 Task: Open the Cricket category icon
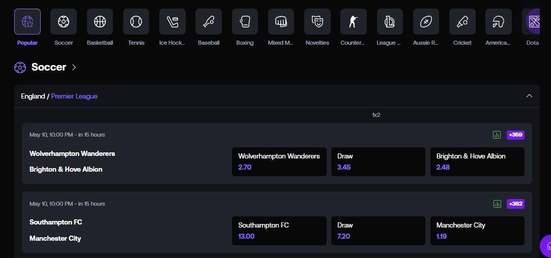tap(462, 22)
